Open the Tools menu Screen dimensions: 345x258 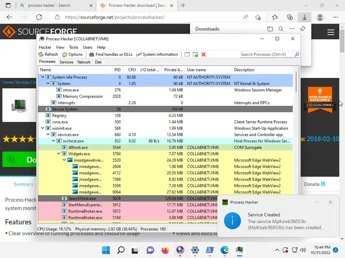pyautogui.click(x=73, y=47)
